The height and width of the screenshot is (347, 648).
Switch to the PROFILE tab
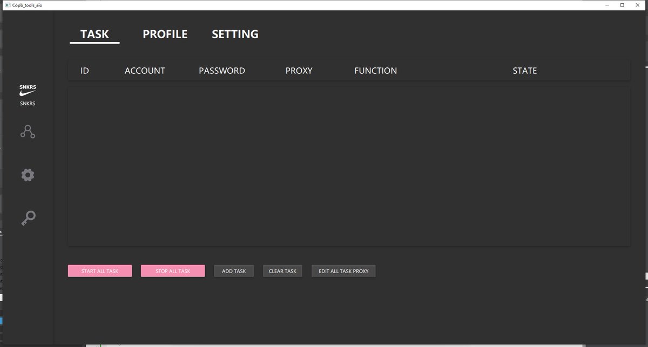pyautogui.click(x=165, y=34)
